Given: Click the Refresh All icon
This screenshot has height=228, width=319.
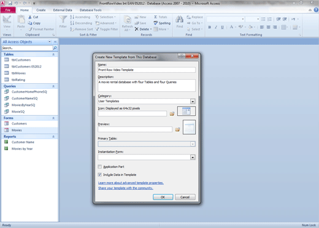Looking at the screenshot, I should point(128,20).
